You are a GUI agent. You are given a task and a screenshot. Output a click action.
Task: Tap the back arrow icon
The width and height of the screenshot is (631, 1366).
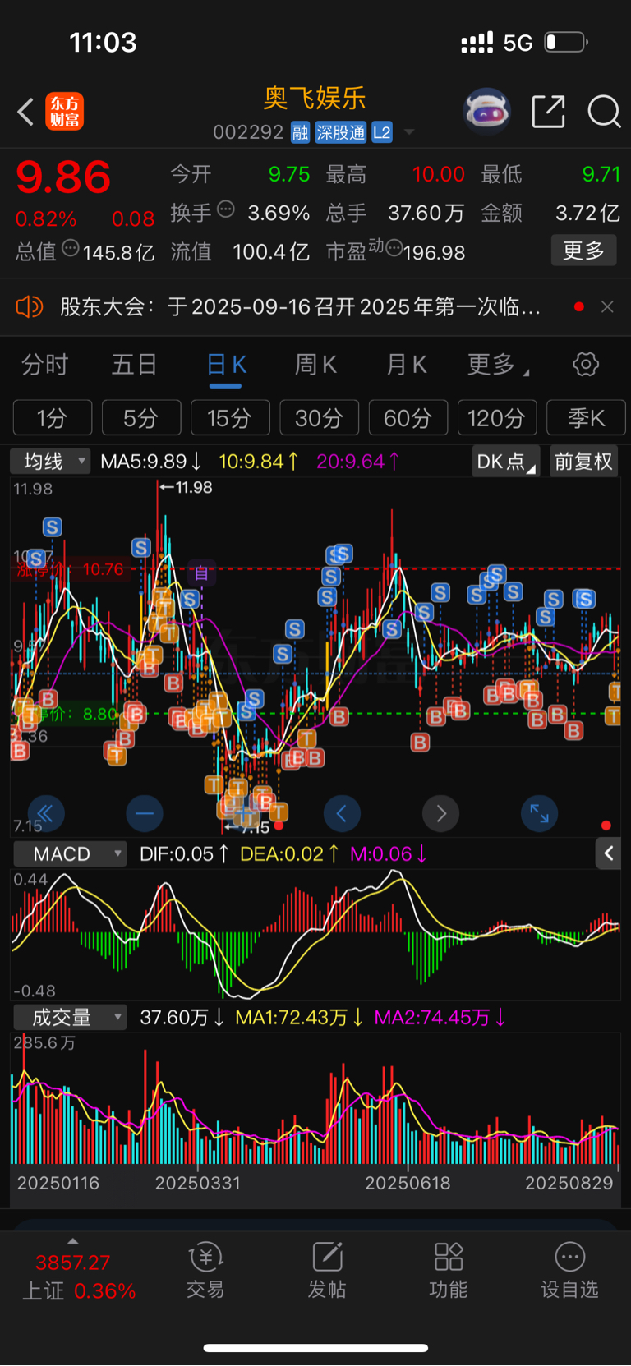pyautogui.click(x=25, y=112)
